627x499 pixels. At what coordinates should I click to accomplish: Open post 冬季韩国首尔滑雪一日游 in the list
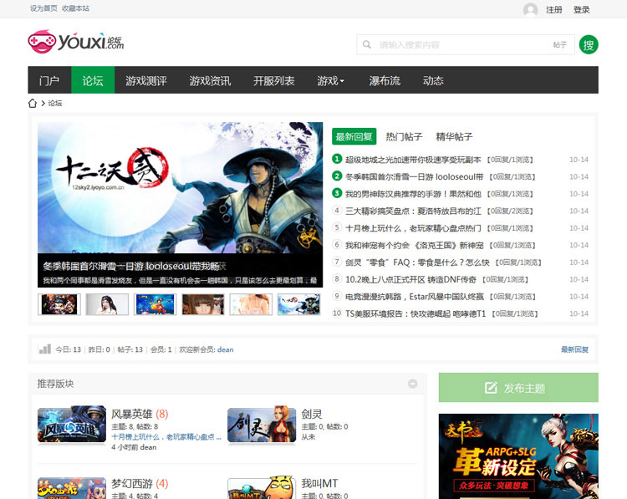click(415, 176)
